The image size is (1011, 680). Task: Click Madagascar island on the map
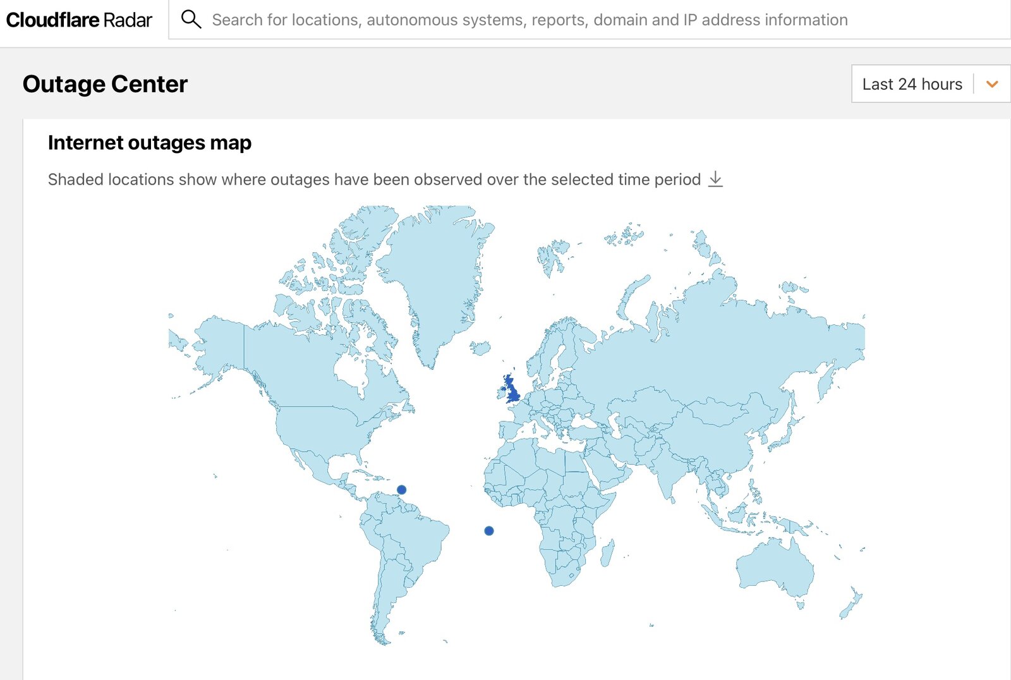tap(607, 553)
